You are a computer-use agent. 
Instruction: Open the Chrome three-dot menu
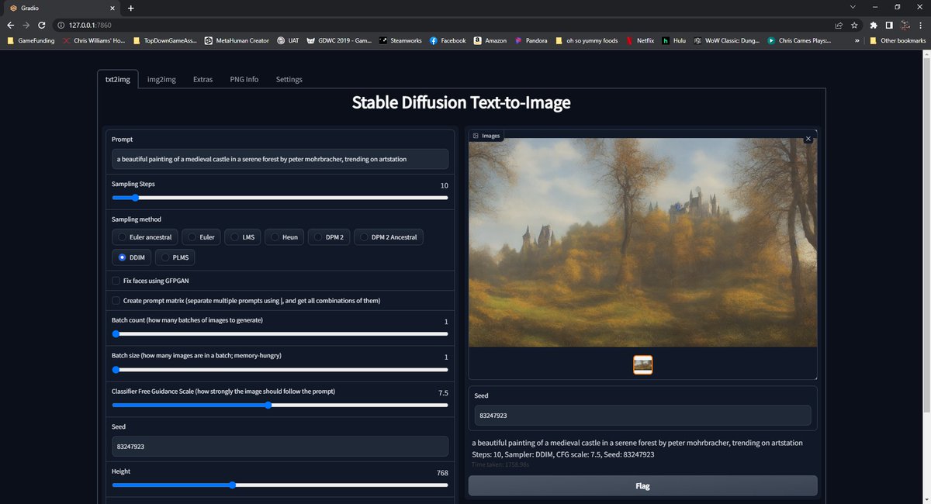pos(920,25)
